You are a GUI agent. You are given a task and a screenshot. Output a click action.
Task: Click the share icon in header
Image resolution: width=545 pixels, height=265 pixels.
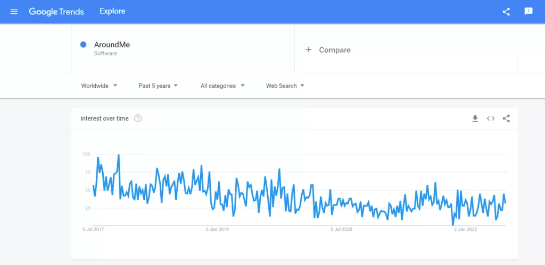click(x=506, y=12)
